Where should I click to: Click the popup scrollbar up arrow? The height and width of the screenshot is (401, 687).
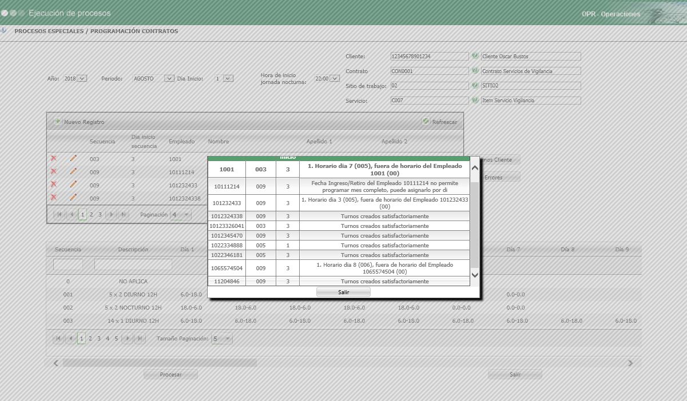pyautogui.click(x=474, y=168)
